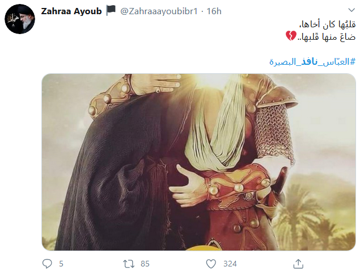Expand the tweet options chevron

[351, 10]
